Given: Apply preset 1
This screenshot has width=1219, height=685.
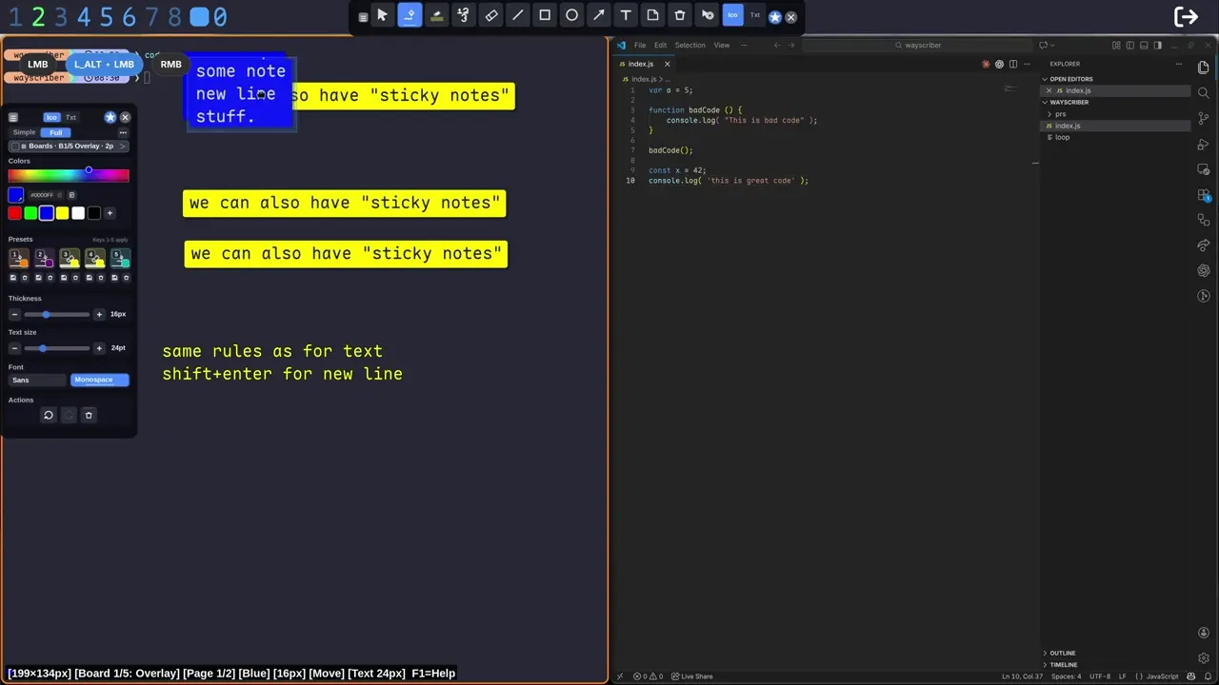Looking at the screenshot, I should click(18, 258).
